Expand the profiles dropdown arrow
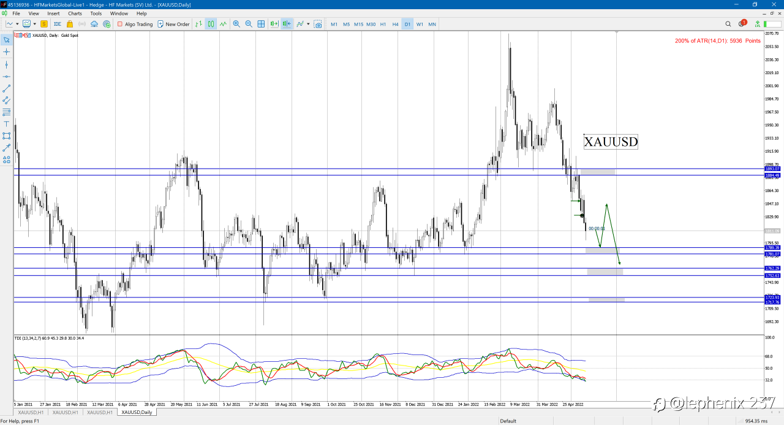Image resolution: width=784 pixels, height=425 pixels. click(35, 24)
